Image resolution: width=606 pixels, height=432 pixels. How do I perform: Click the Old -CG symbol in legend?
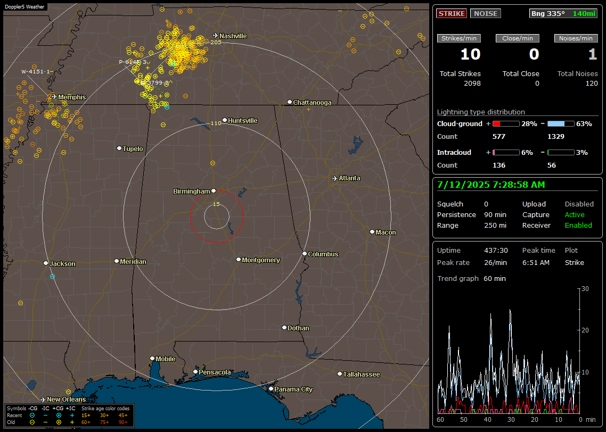[x=32, y=422]
